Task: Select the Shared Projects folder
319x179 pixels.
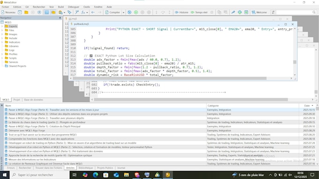Action: coord(17,66)
